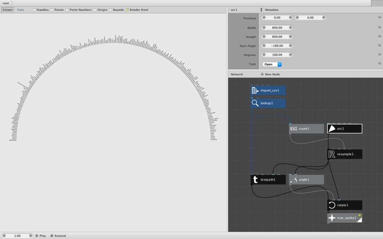Increase the Width value arrow
The image size is (383, 239).
tap(290, 28)
